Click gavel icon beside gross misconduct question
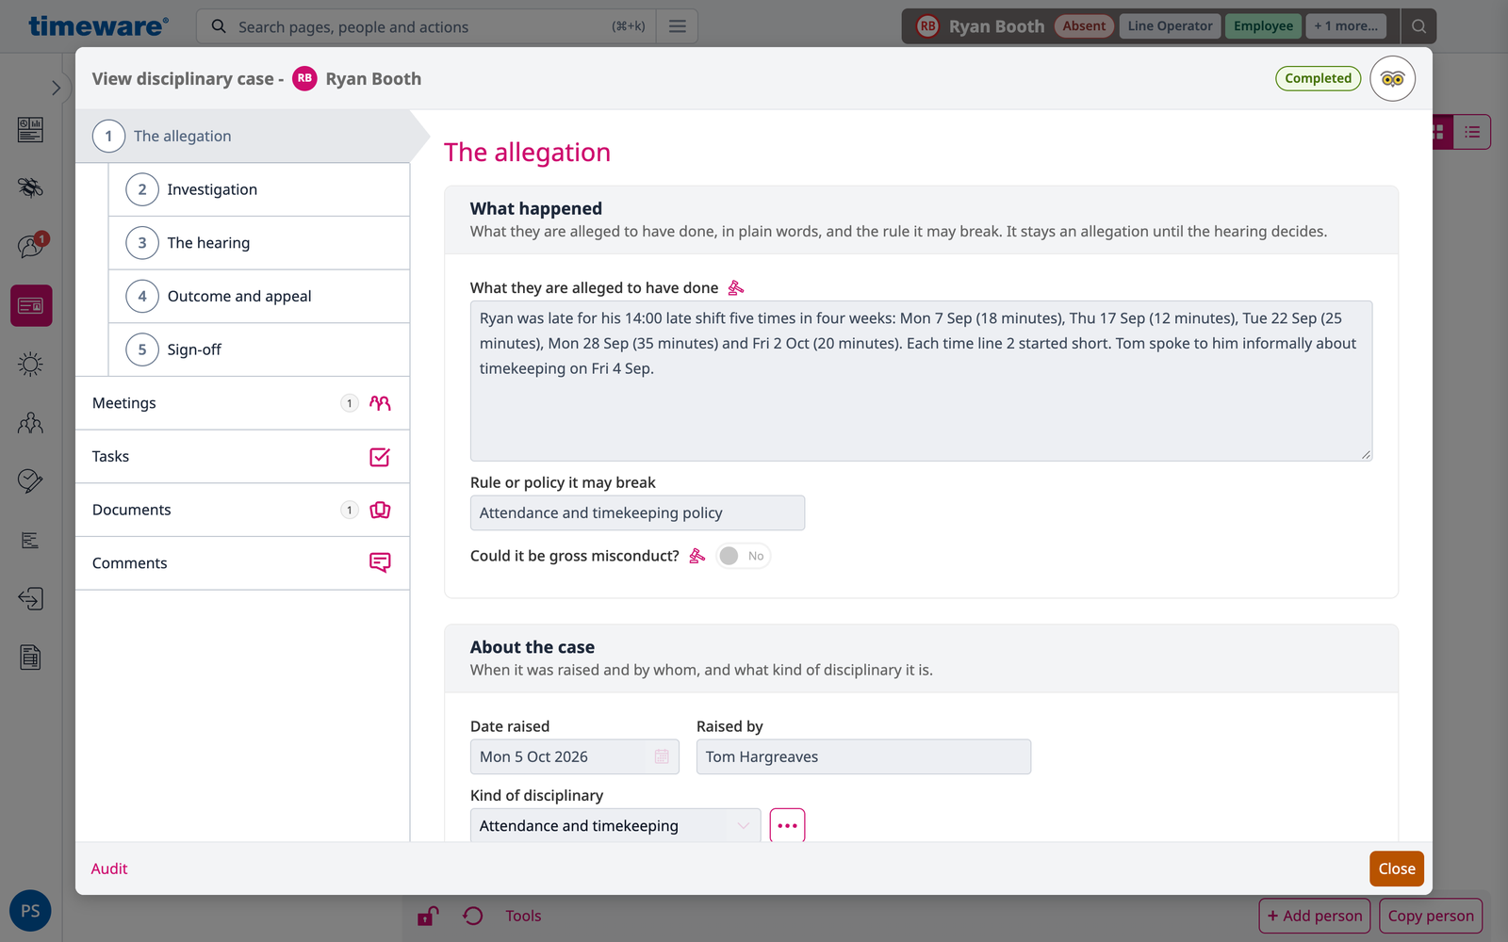 click(697, 556)
